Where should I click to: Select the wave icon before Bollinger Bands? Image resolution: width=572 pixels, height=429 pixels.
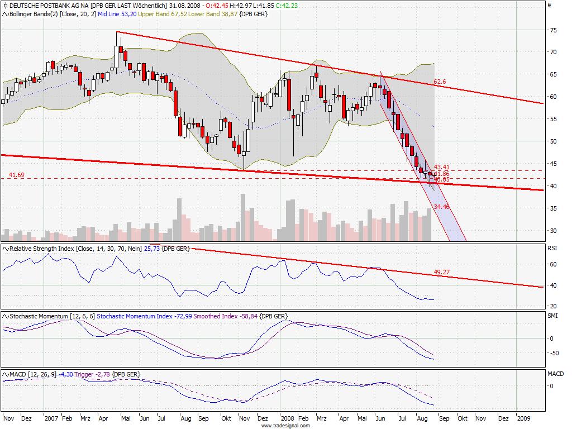5,15
